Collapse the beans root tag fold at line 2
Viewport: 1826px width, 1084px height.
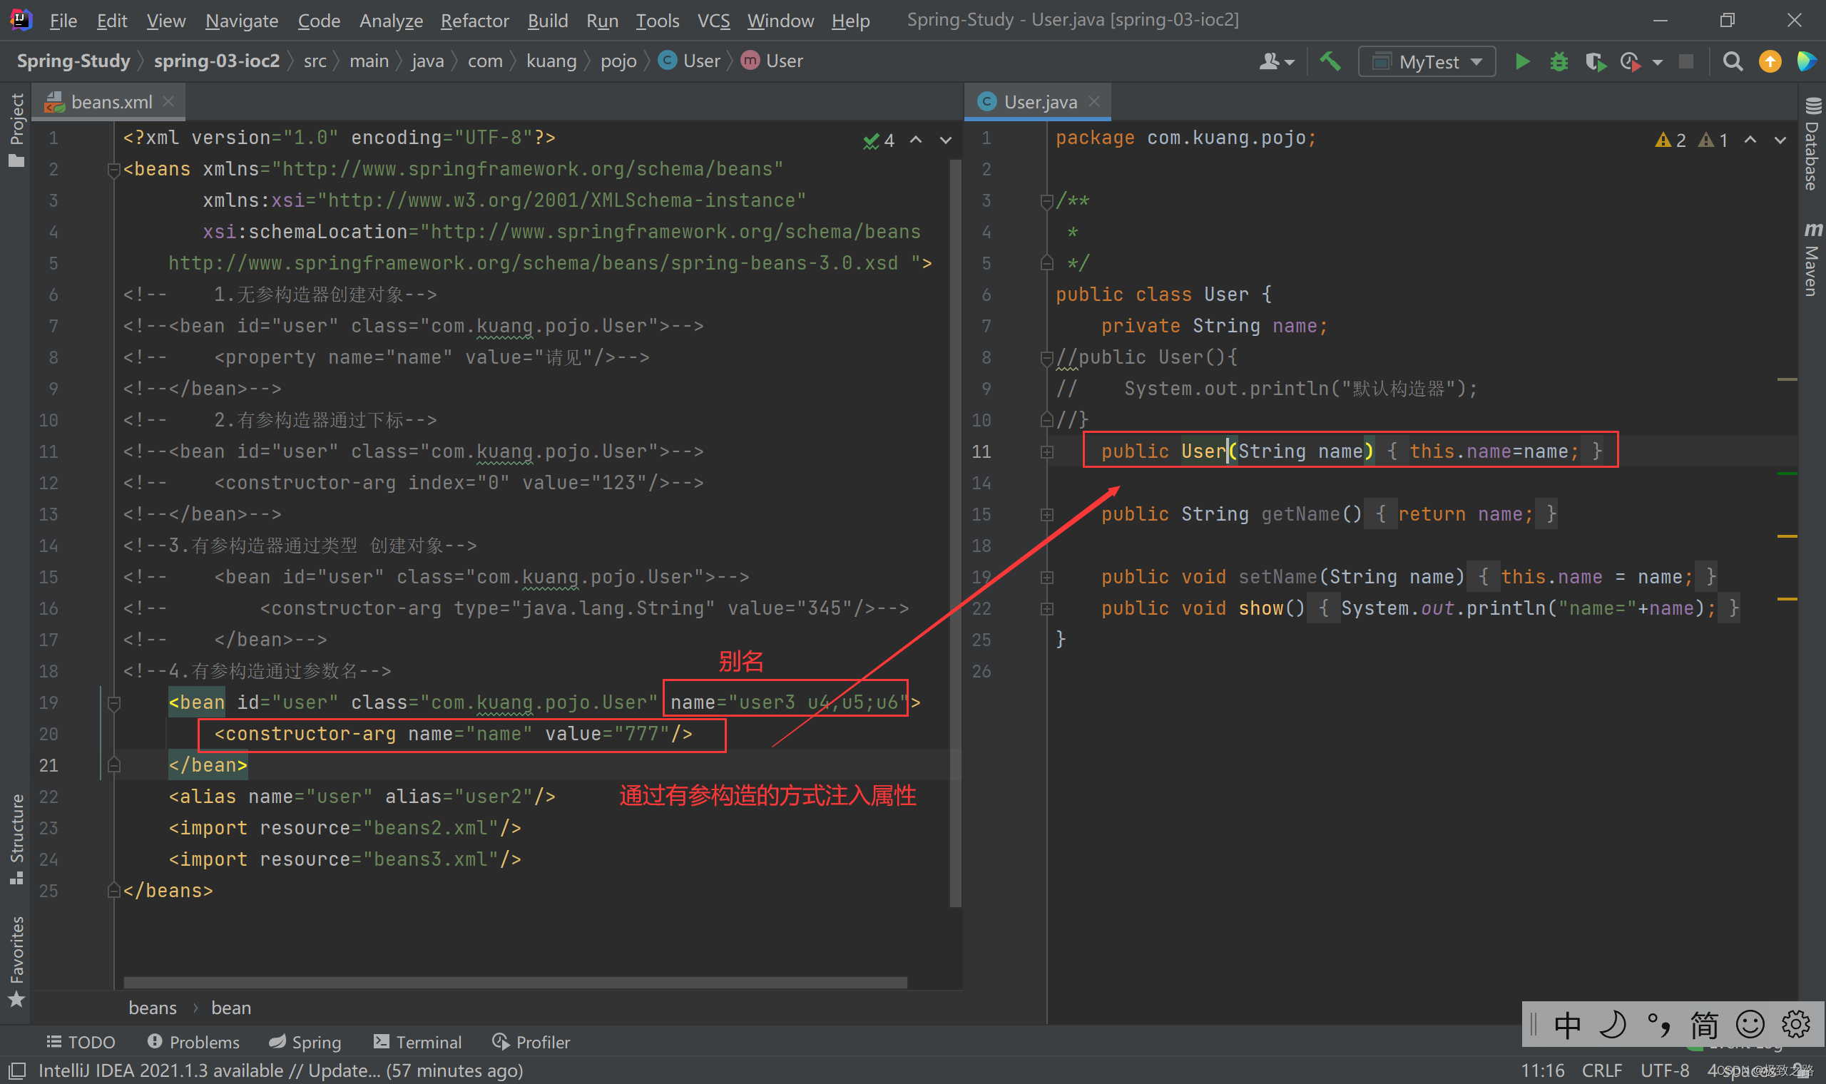click(114, 170)
